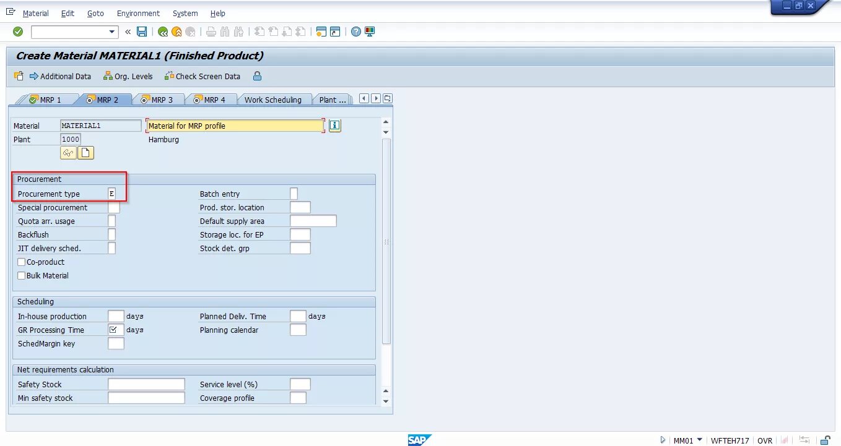The image size is (841, 446).
Task: Click tab strip scroll left arrow
Action: (x=364, y=99)
